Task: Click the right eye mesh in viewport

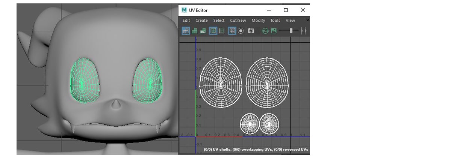Action: (x=148, y=81)
